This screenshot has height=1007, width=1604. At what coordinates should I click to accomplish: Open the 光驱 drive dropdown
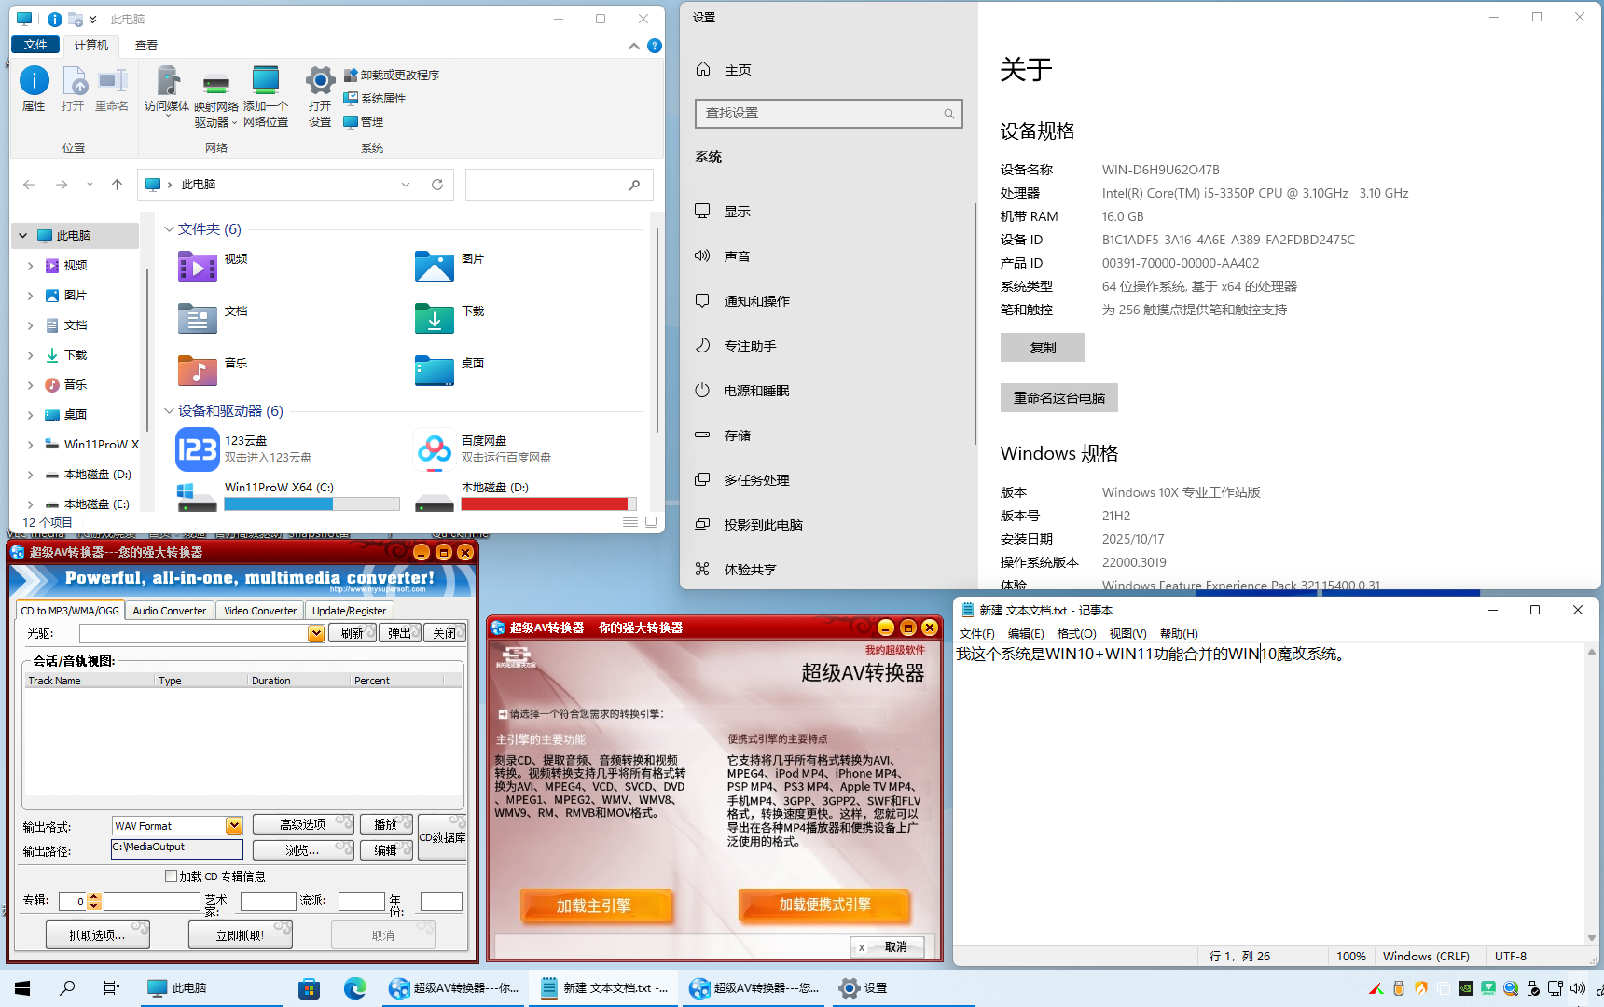click(316, 633)
